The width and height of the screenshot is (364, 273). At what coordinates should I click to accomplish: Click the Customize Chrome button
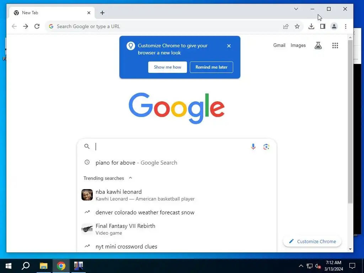click(312, 241)
